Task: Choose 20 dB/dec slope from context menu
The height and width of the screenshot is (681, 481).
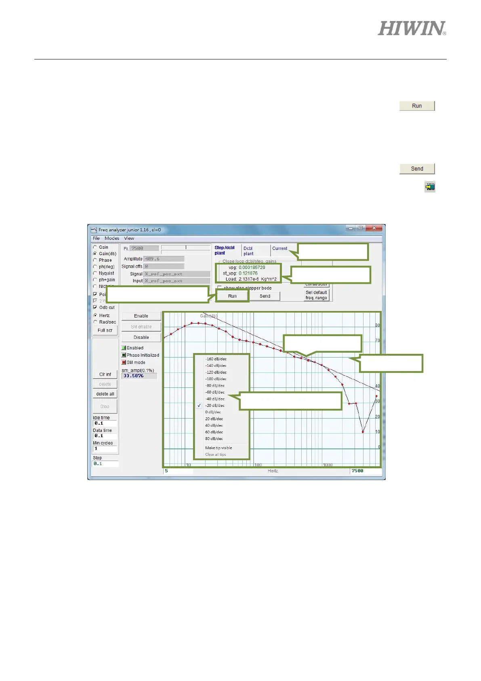Action: 214,419
